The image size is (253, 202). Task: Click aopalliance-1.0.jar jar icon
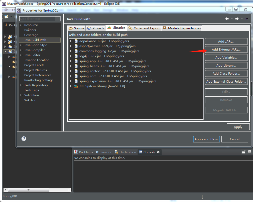click(76, 41)
